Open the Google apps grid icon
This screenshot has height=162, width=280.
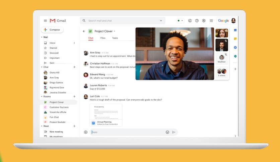tap(211, 21)
